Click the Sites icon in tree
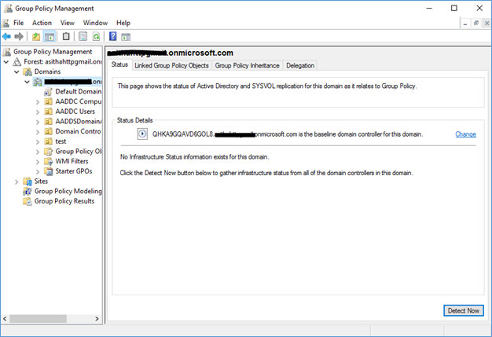Screen dimensions: 492x337 click(x=28, y=181)
